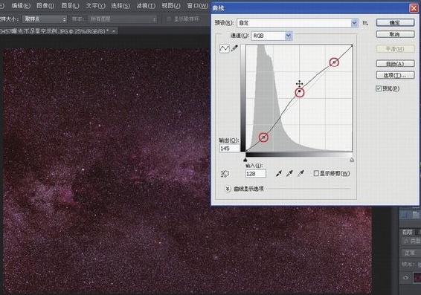The height and width of the screenshot is (295, 421).
Task: Close the star sky JPG document tab
Action: [114, 31]
